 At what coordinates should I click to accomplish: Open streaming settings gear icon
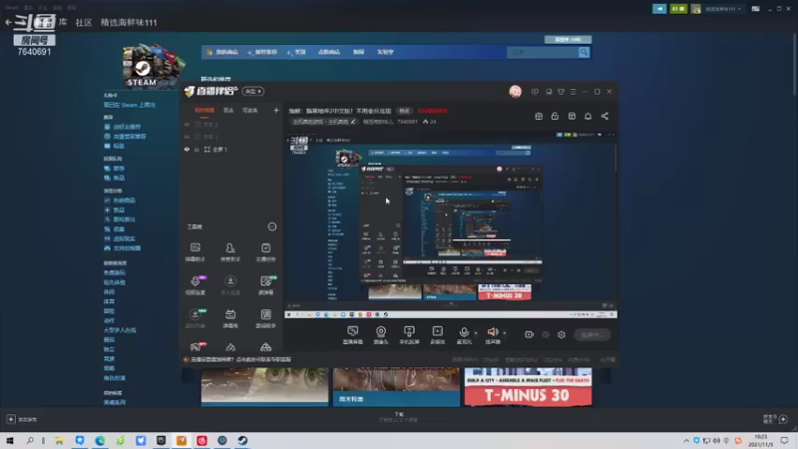pos(562,334)
